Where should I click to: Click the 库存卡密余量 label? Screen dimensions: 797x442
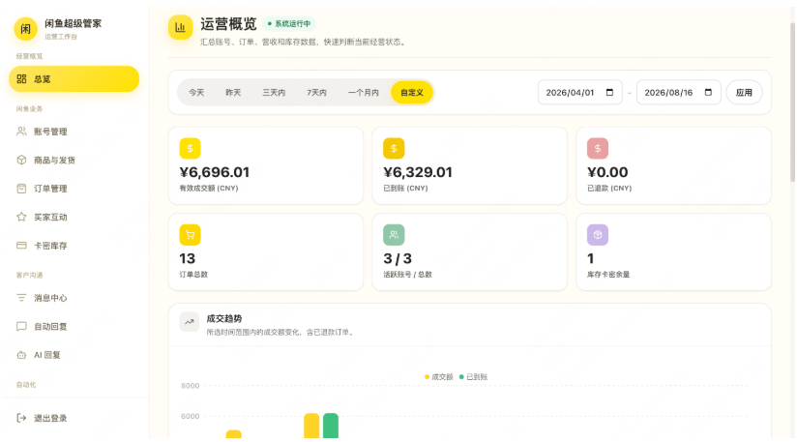pyautogui.click(x=608, y=275)
